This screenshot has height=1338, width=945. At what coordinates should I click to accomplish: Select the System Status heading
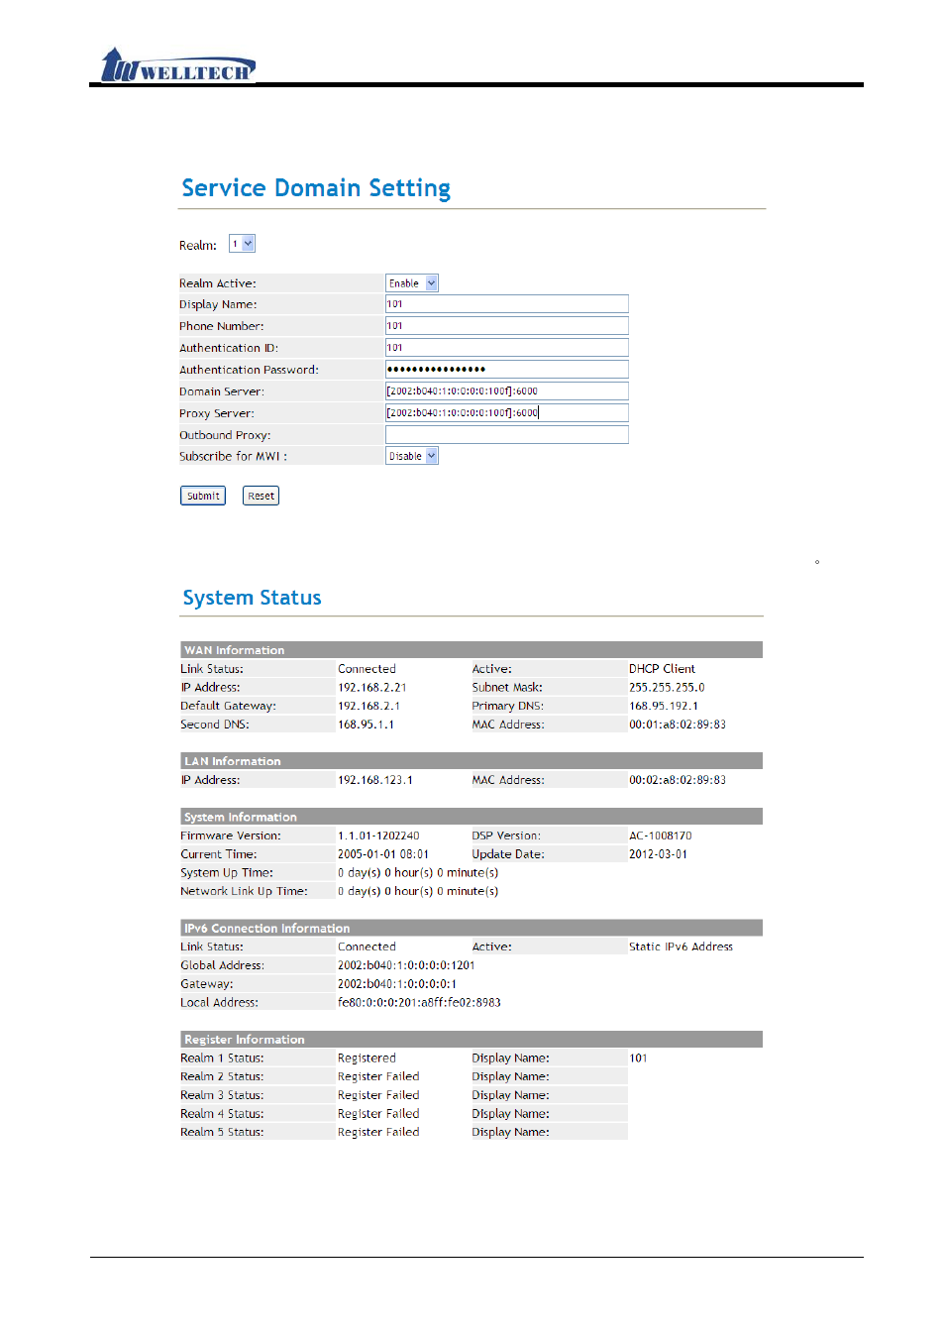(252, 598)
